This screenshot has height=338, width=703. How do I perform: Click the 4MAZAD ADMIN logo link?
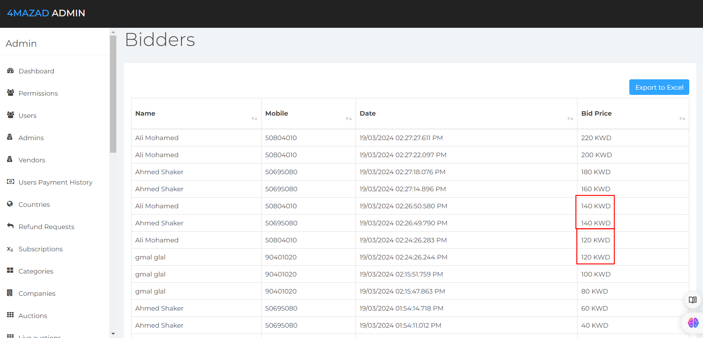click(x=46, y=13)
